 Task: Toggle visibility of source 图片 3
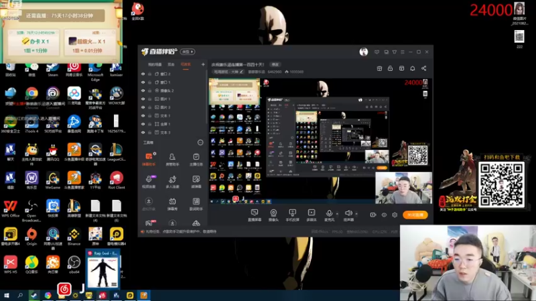point(143,108)
